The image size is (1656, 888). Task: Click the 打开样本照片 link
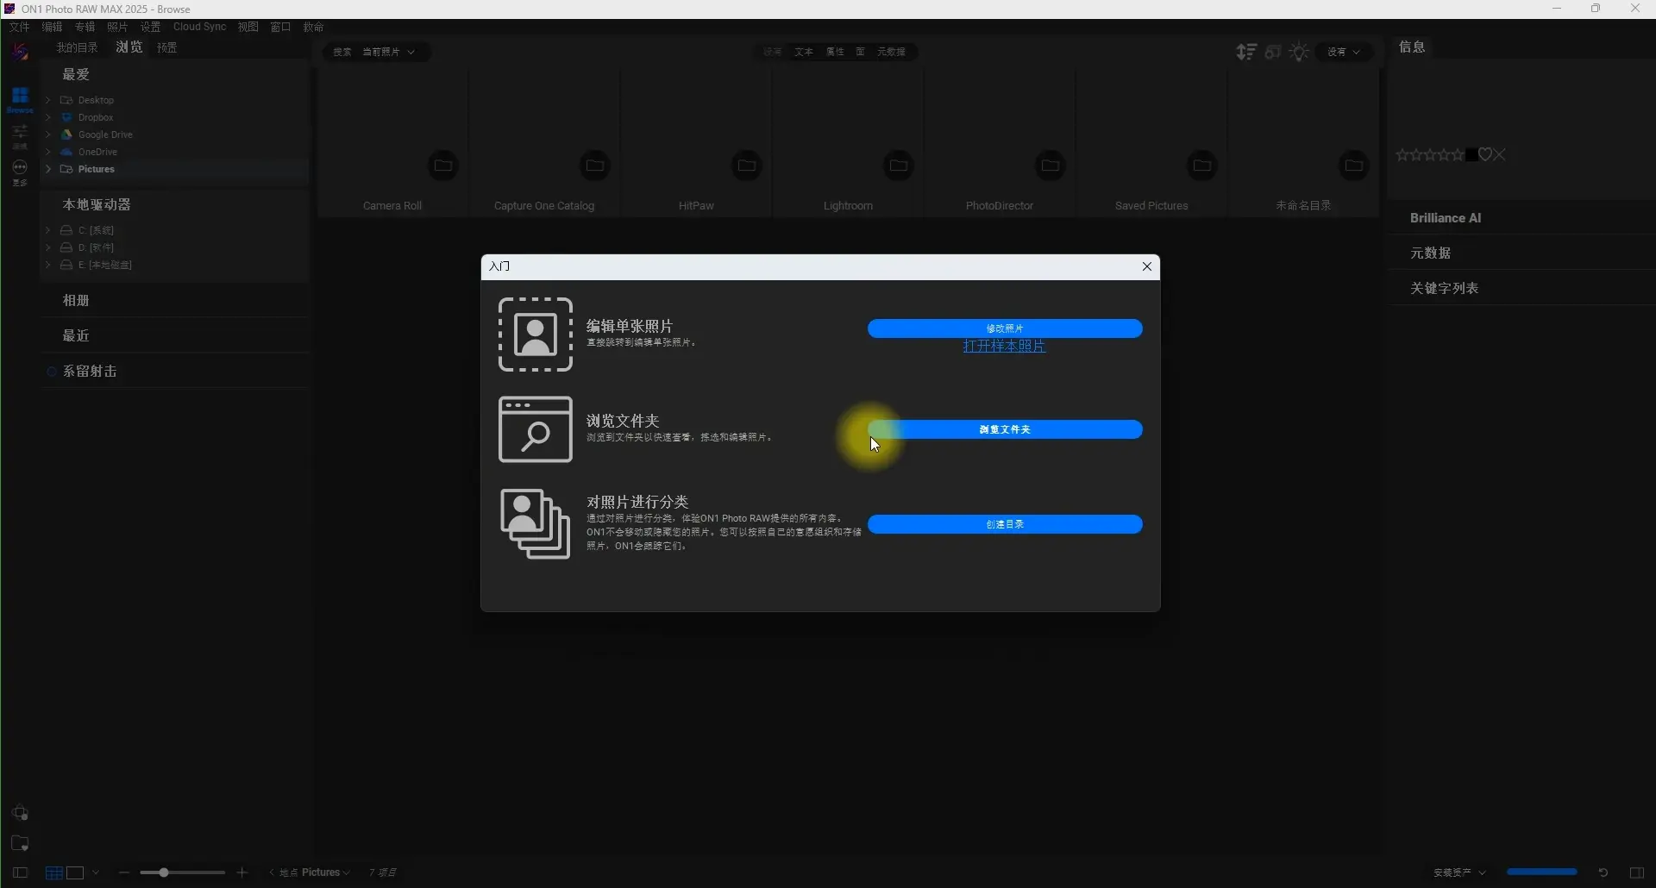click(x=1004, y=346)
